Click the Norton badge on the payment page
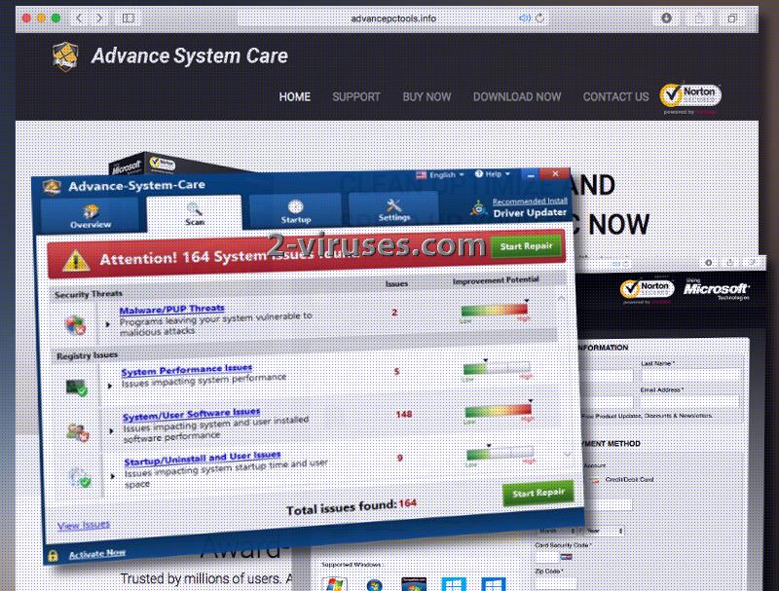The height and width of the screenshot is (591, 779). (648, 289)
